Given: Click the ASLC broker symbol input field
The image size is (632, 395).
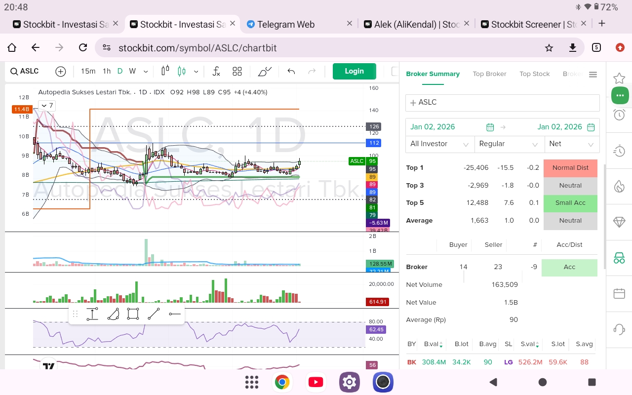Looking at the screenshot, I should [502, 103].
